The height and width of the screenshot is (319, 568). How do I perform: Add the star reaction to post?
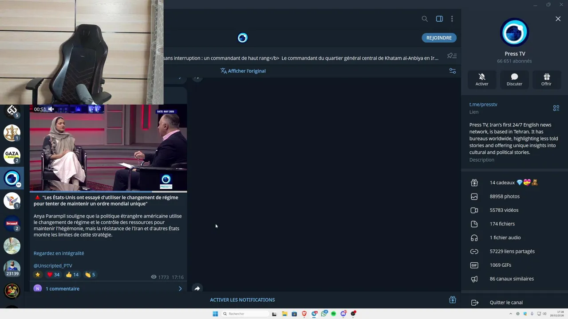[x=38, y=275]
